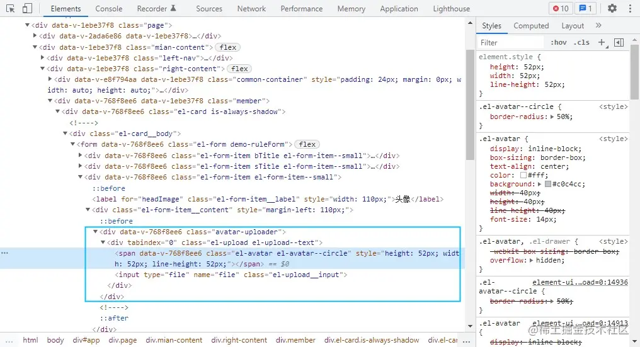This screenshot has height=347, width=640.
Task: Select div.right-content breadcrumb
Action: pos(239,340)
